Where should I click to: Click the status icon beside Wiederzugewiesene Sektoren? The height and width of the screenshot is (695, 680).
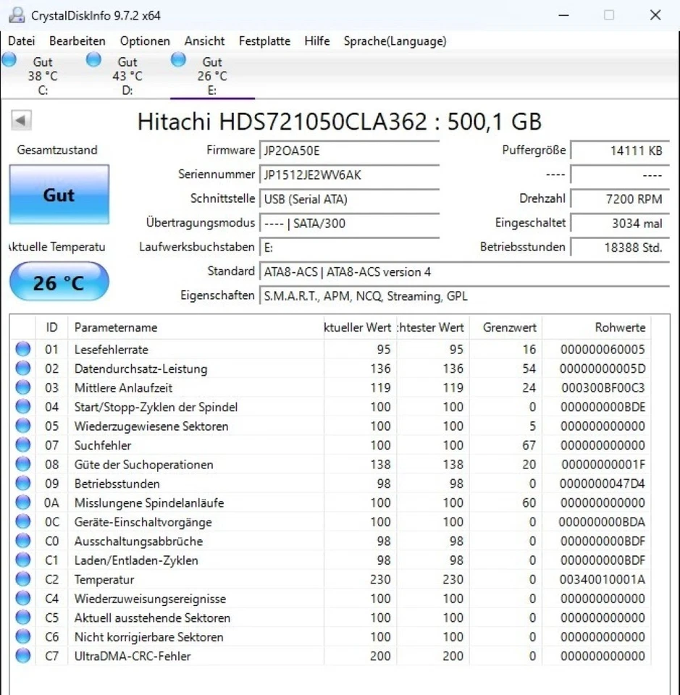22,426
